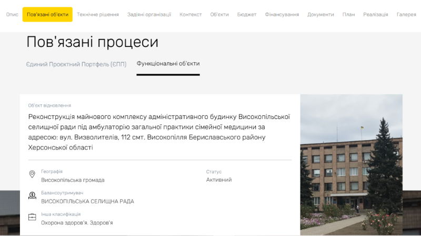Click the Інша класифікація label
The image size is (421, 236).
click(x=61, y=214)
